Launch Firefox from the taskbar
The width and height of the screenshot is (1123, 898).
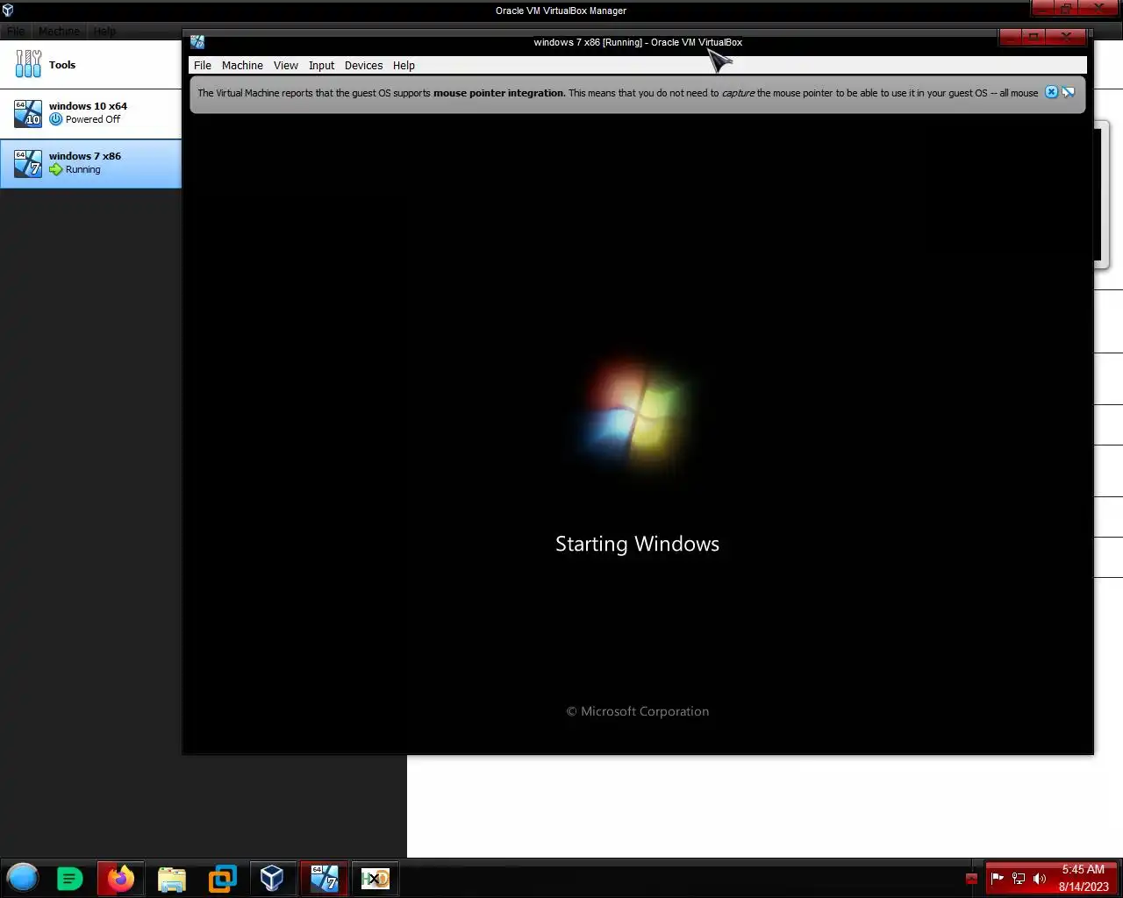(121, 878)
